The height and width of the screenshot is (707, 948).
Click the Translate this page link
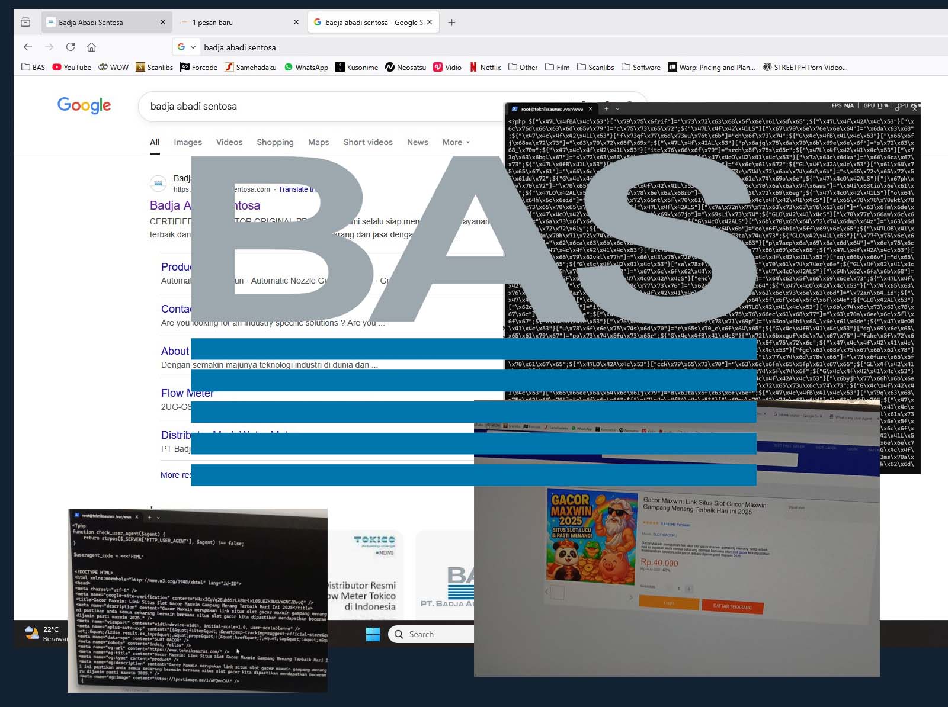296,189
